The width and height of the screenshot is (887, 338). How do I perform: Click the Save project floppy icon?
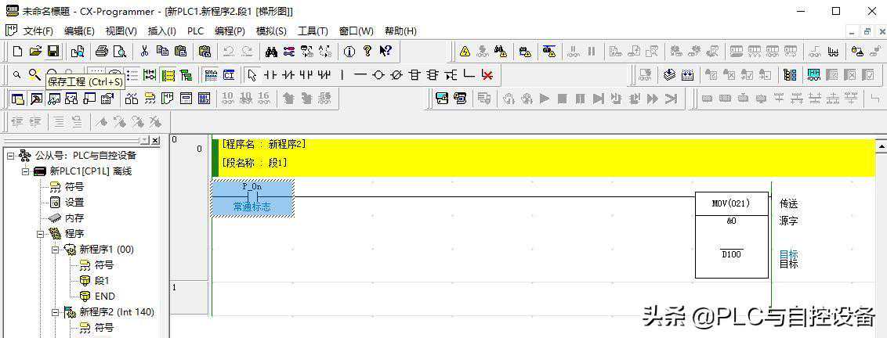(53, 52)
